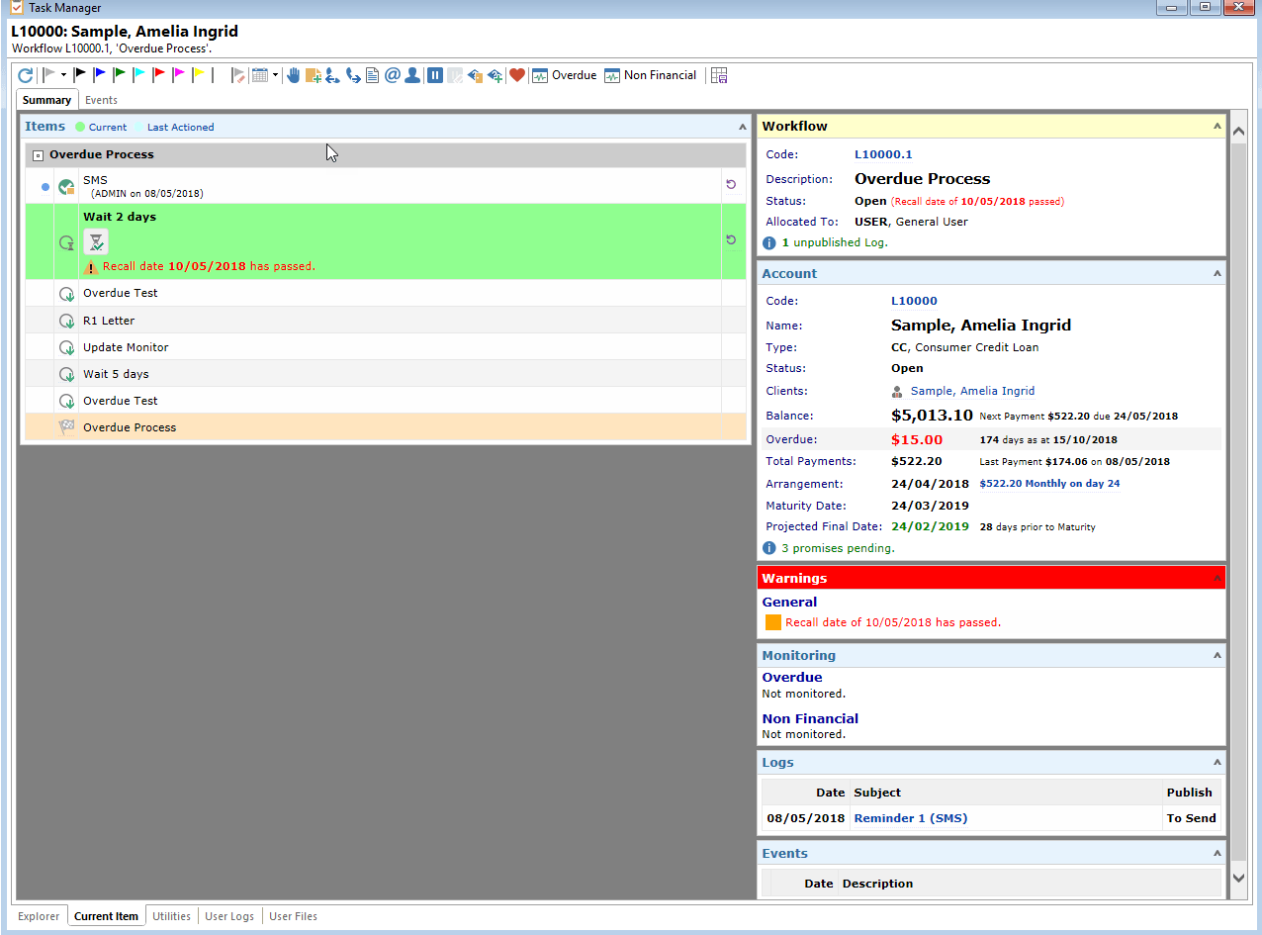Click the Subject column header in Logs
1262x935 pixels.
[877, 793]
